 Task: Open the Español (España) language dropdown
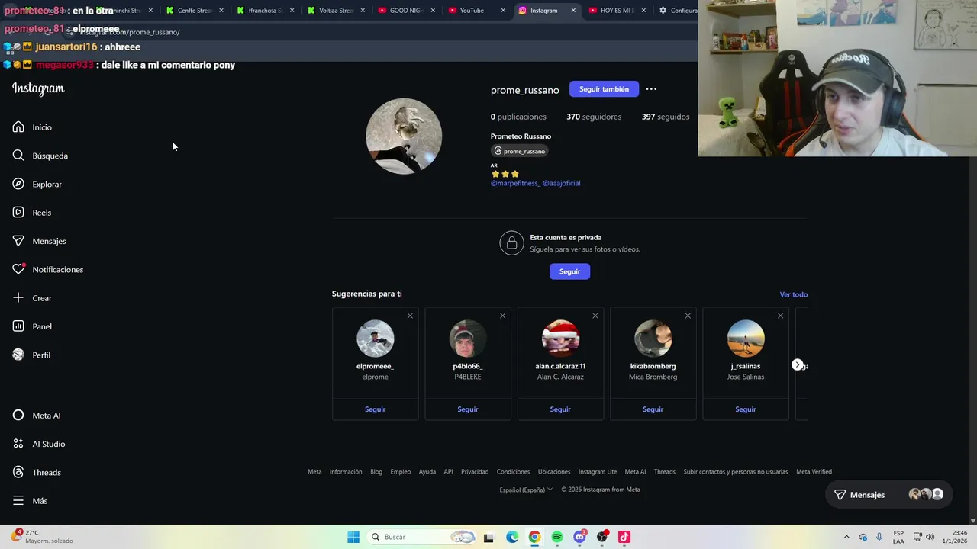pyautogui.click(x=526, y=490)
